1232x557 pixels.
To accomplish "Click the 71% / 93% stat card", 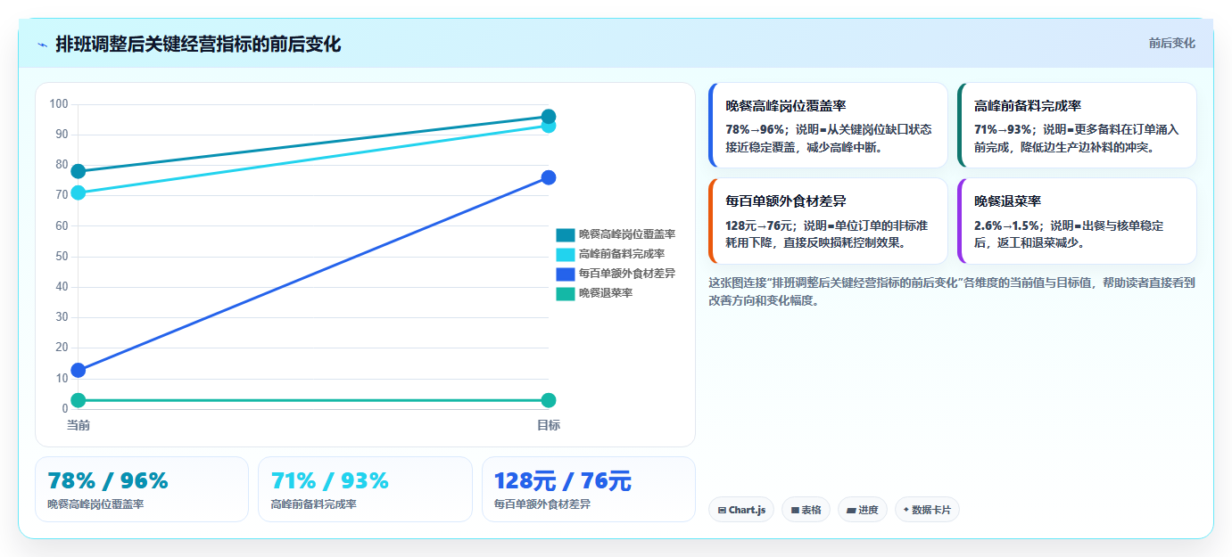I will (365, 489).
